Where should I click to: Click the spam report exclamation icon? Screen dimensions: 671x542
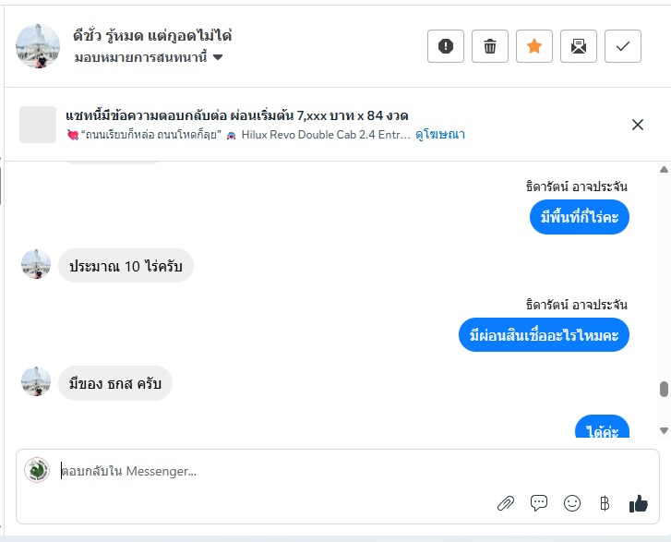446,46
